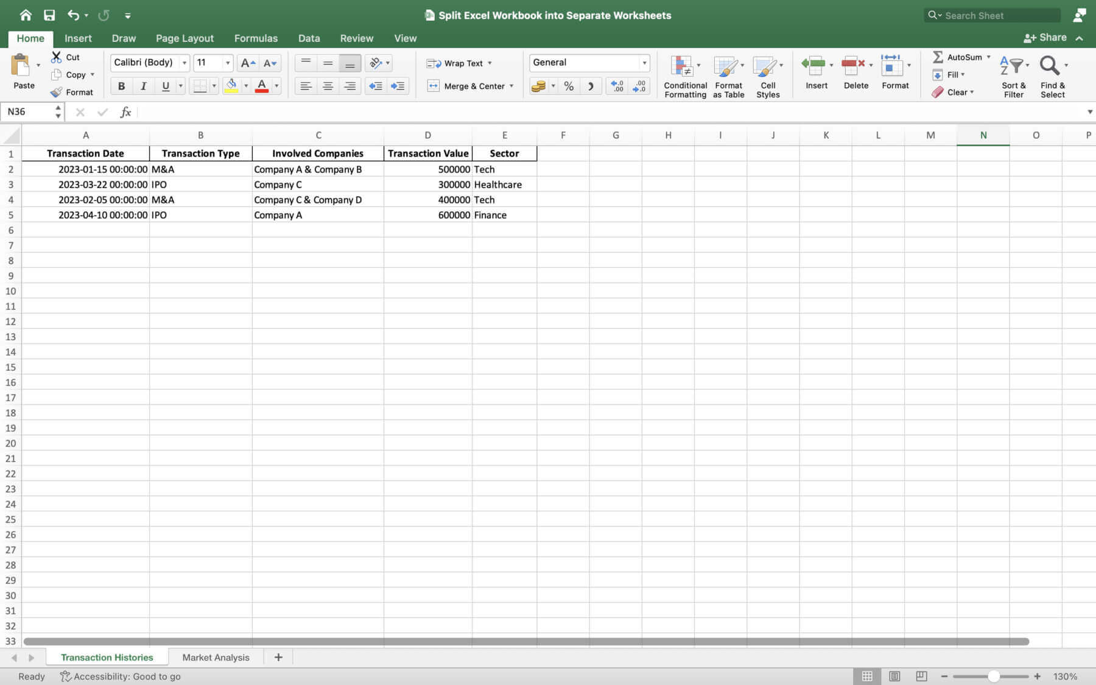
Task: Click the Share button
Action: (x=1045, y=38)
